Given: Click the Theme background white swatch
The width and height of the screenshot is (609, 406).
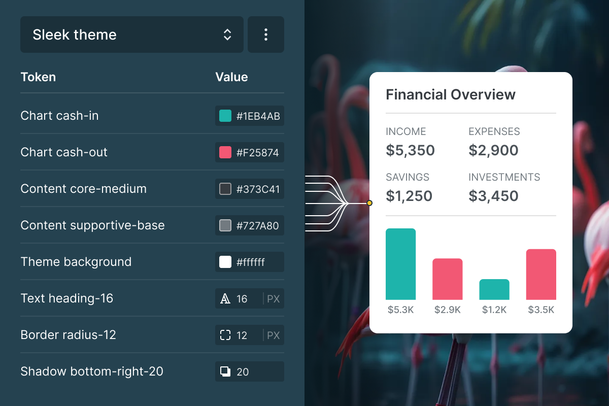Looking at the screenshot, I should pyautogui.click(x=225, y=262).
